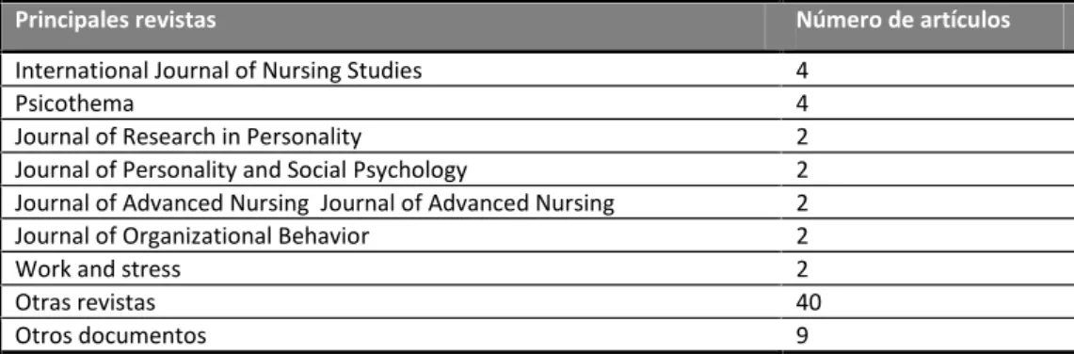Select the article count for Psicothema

(x=802, y=105)
